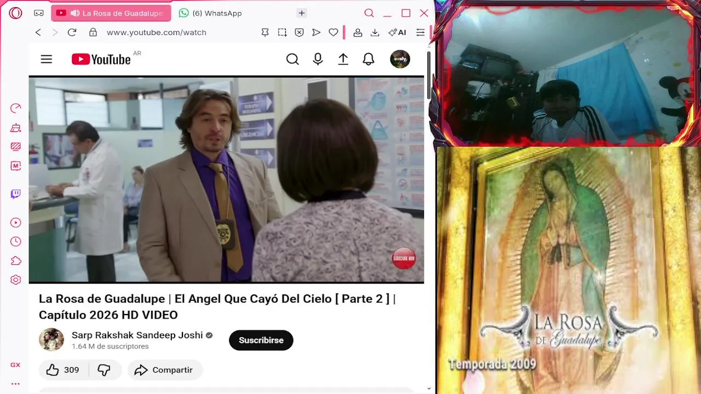
Task: Click the video title text
Action: pos(217,306)
